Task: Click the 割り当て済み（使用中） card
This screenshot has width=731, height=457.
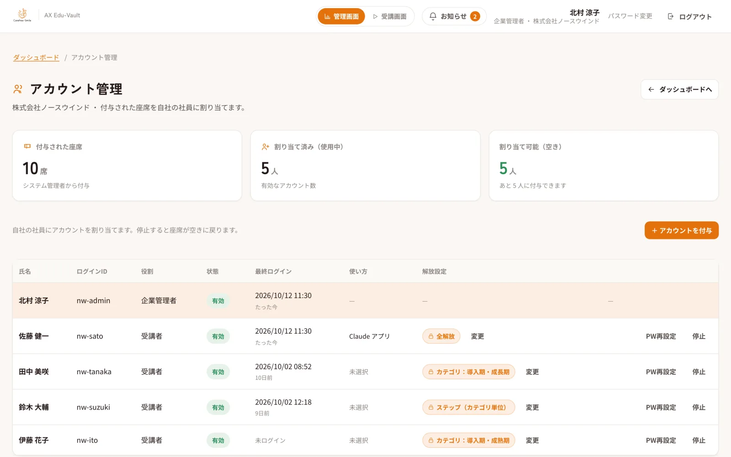Action: pos(365,165)
